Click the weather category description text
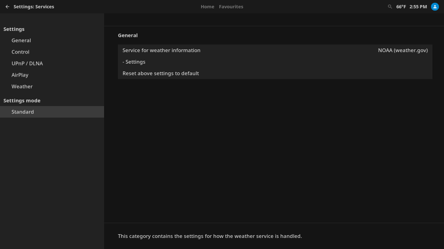Image resolution: width=444 pixels, height=249 pixels. pyautogui.click(x=210, y=236)
